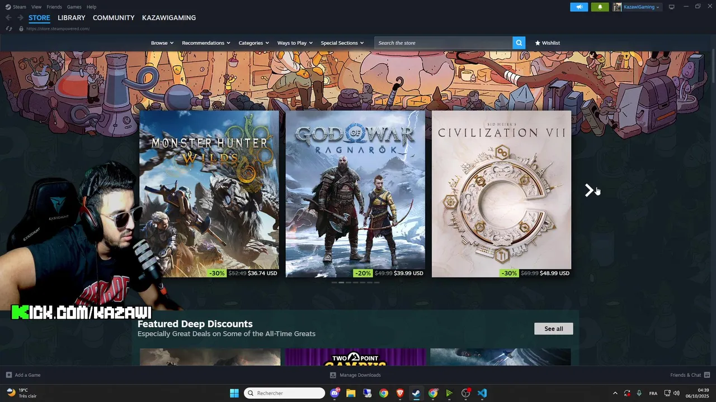This screenshot has width=716, height=402.
Task: Open the Steam menu
Action: tap(20, 7)
